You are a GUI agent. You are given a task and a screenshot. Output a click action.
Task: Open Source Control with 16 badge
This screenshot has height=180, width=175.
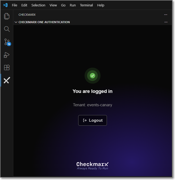point(7,42)
